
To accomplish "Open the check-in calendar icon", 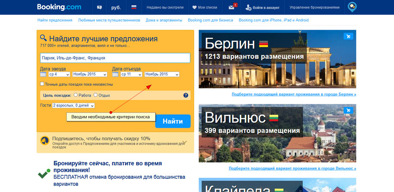I will coord(43,74).
